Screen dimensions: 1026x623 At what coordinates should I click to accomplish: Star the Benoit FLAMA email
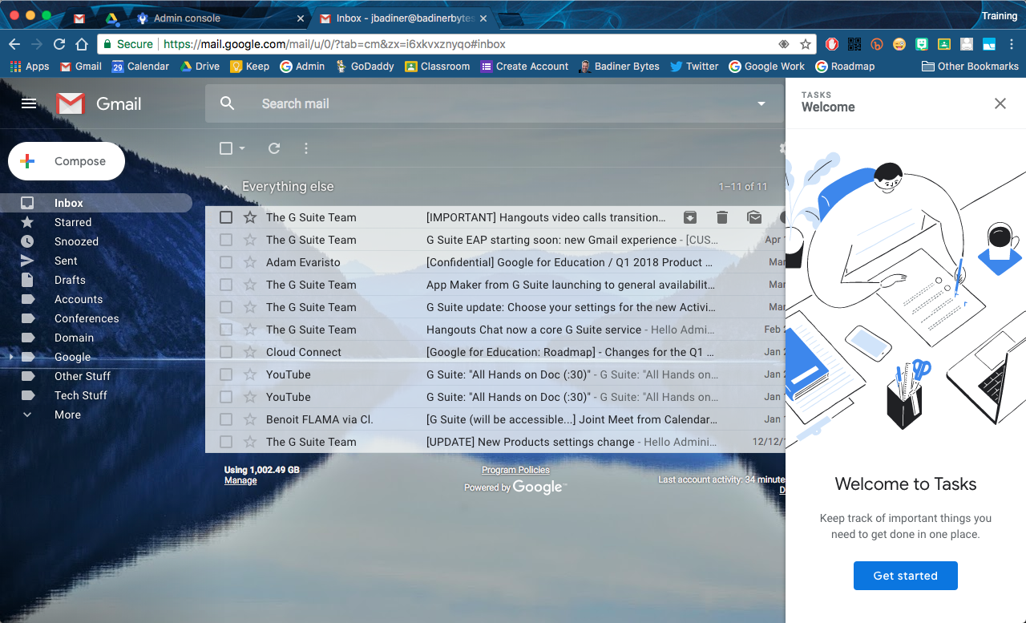click(250, 419)
